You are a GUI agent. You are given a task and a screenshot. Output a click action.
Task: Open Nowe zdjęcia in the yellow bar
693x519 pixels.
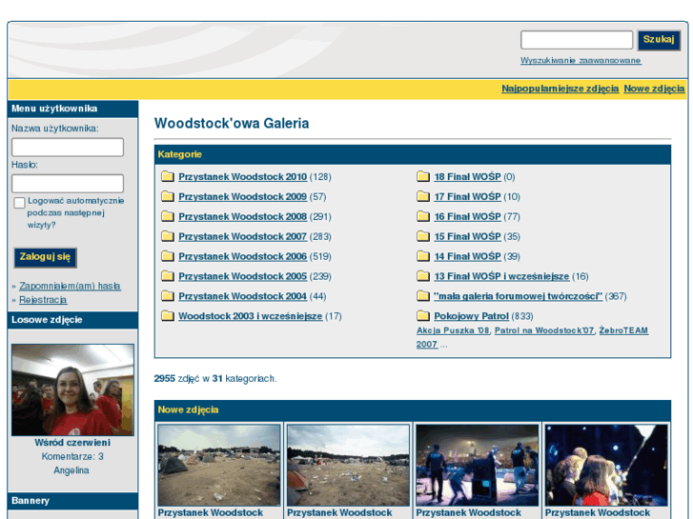pyautogui.click(x=654, y=89)
